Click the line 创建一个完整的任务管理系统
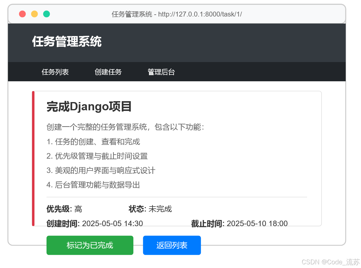Screen dimensions: 361x268 125,127
